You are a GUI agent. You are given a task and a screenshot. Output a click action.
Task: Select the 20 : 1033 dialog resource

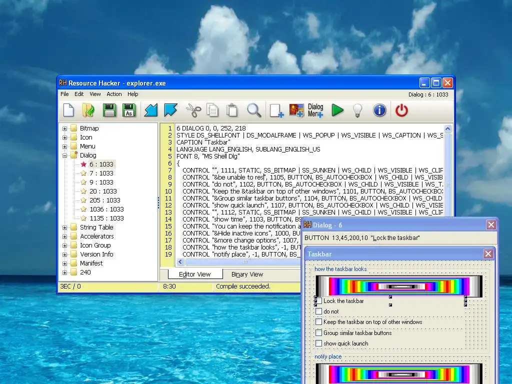click(x=103, y=191)
